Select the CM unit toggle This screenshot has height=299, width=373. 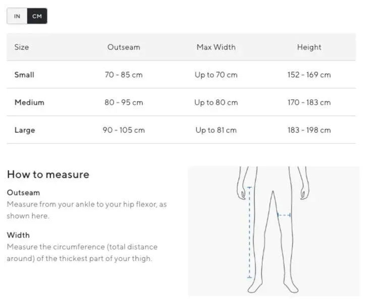[x=37, y=16]
